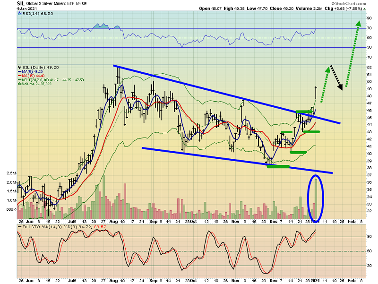Screen dimensions: 378x284
Task: Click the Oct label on price axis
Action: (x=193, y=221)
